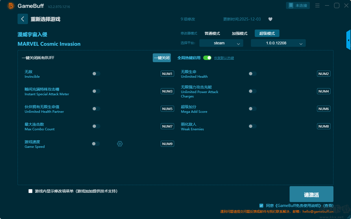Click the back arrow icon
Image resolution: width=351 pixels, height=219 pixels.
[x=22, y=19]
